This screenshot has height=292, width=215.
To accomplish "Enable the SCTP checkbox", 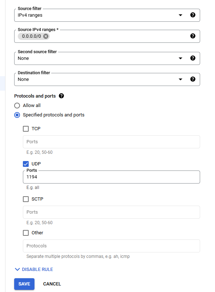I will [x=26, y=199].
